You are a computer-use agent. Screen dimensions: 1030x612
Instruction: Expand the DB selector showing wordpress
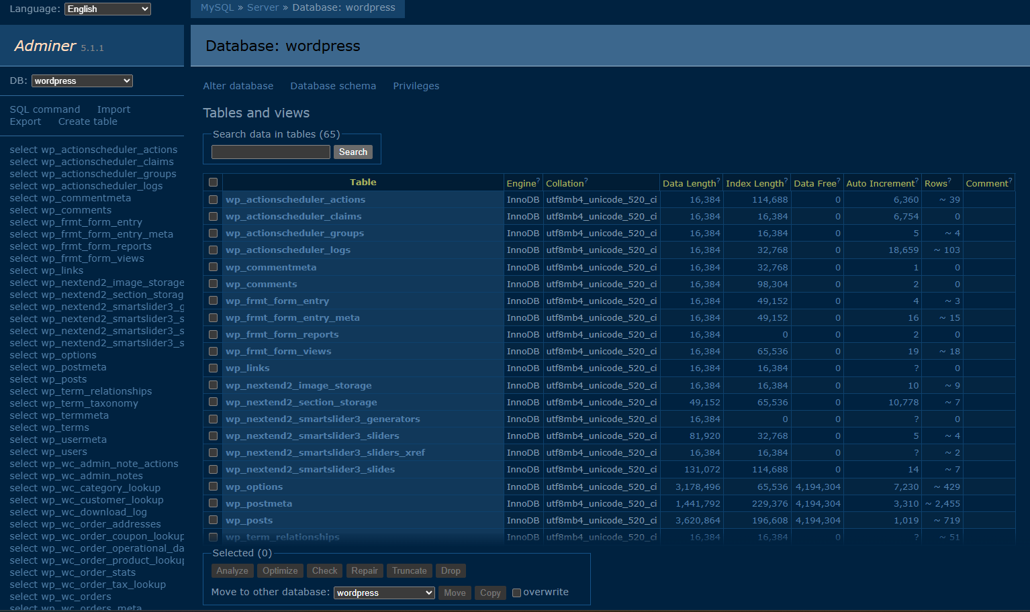(x=82, y=81)
